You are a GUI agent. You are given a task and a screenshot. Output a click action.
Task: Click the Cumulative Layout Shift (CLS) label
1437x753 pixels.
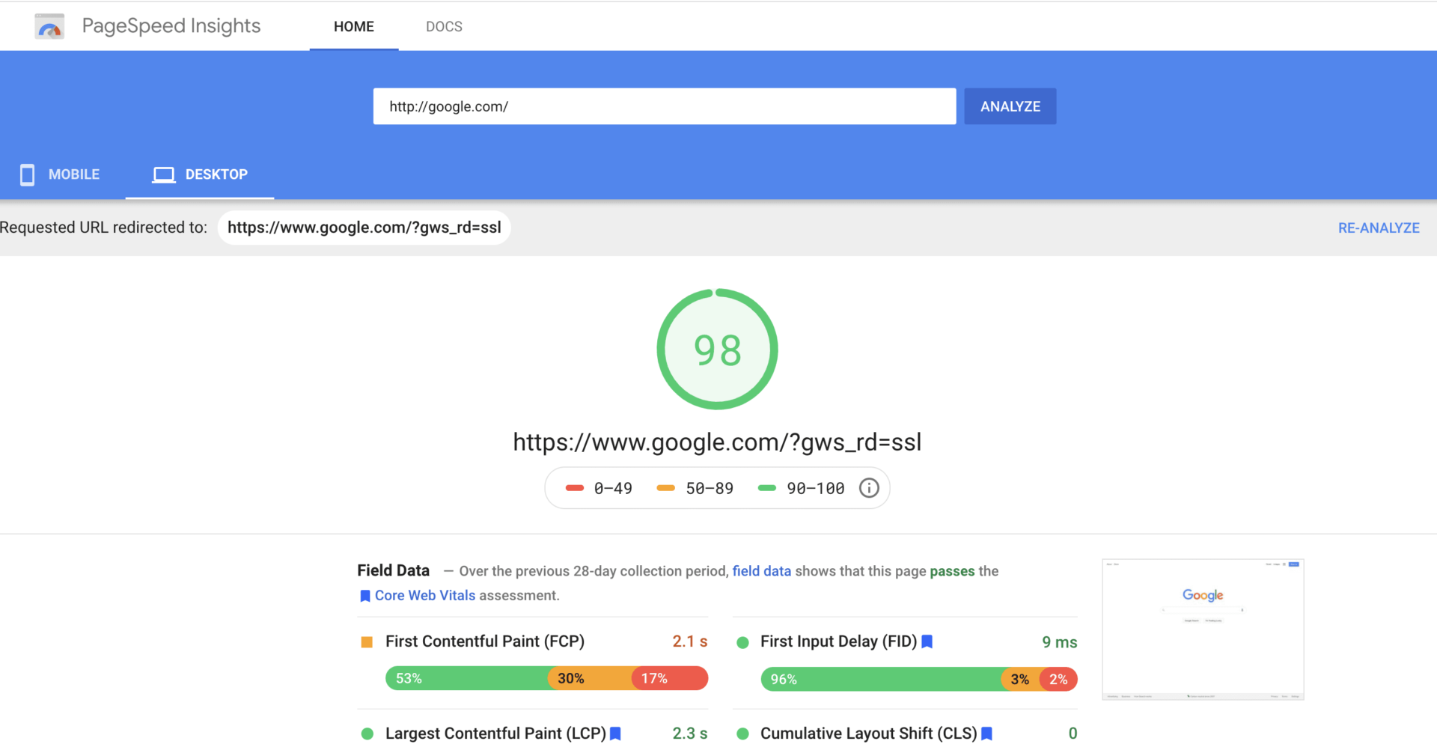tap(869, 734)
